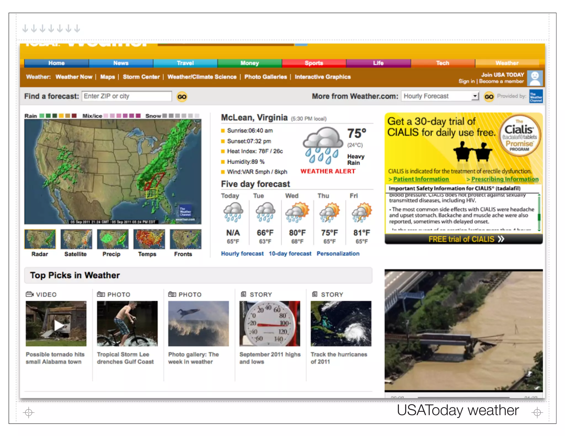This screenshot has height=436, width=565.
Task: Open Interactive Graphics submenu link
Action: click(x=323, y=77)
